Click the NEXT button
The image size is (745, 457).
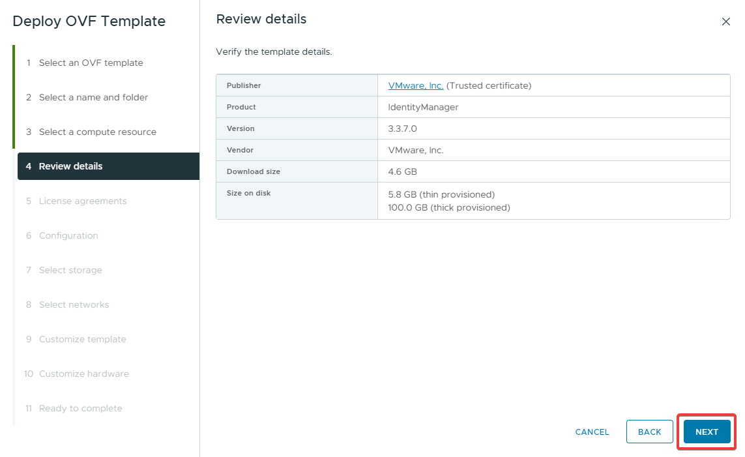tap(707, 432)
